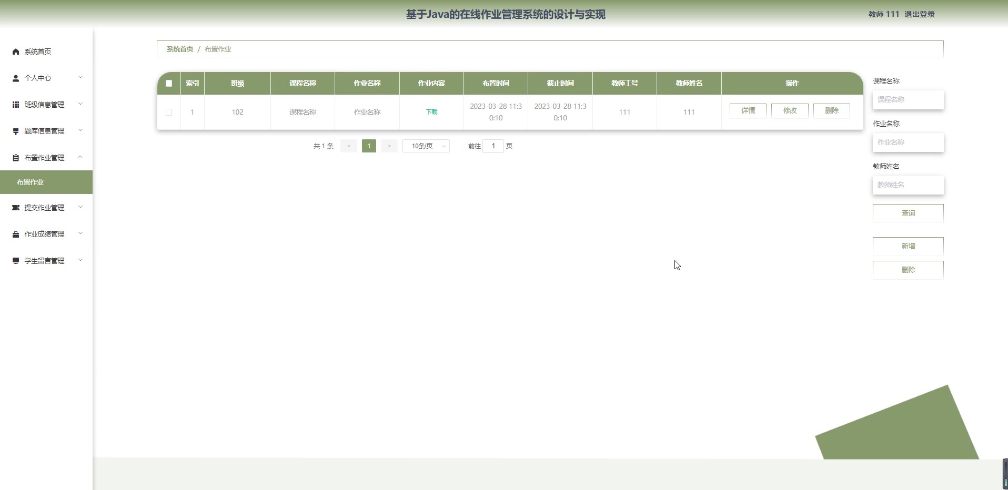Image resolution: width=1008 pixels, height=490 pixels.
Task: Click the ticket icon beside 提交作业管理
Action: click(16, 208)
